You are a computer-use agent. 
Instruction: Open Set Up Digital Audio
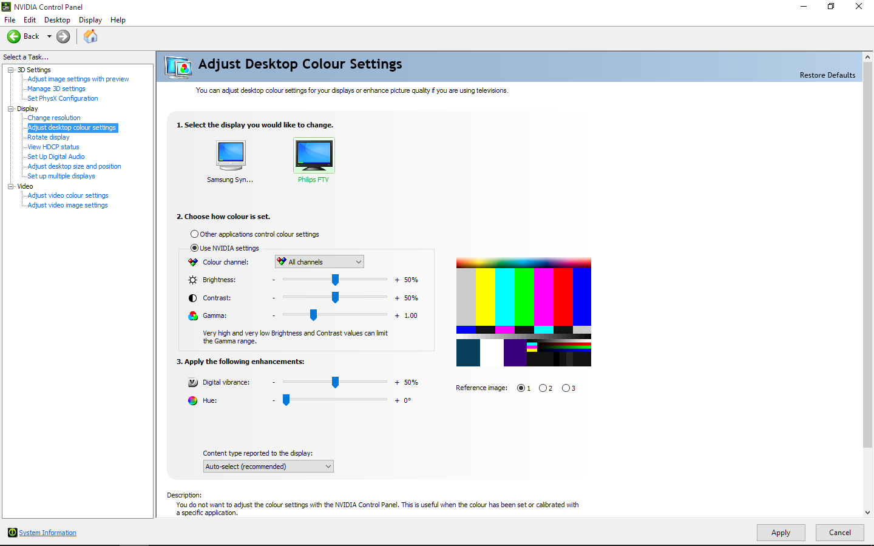pos(56,157)
